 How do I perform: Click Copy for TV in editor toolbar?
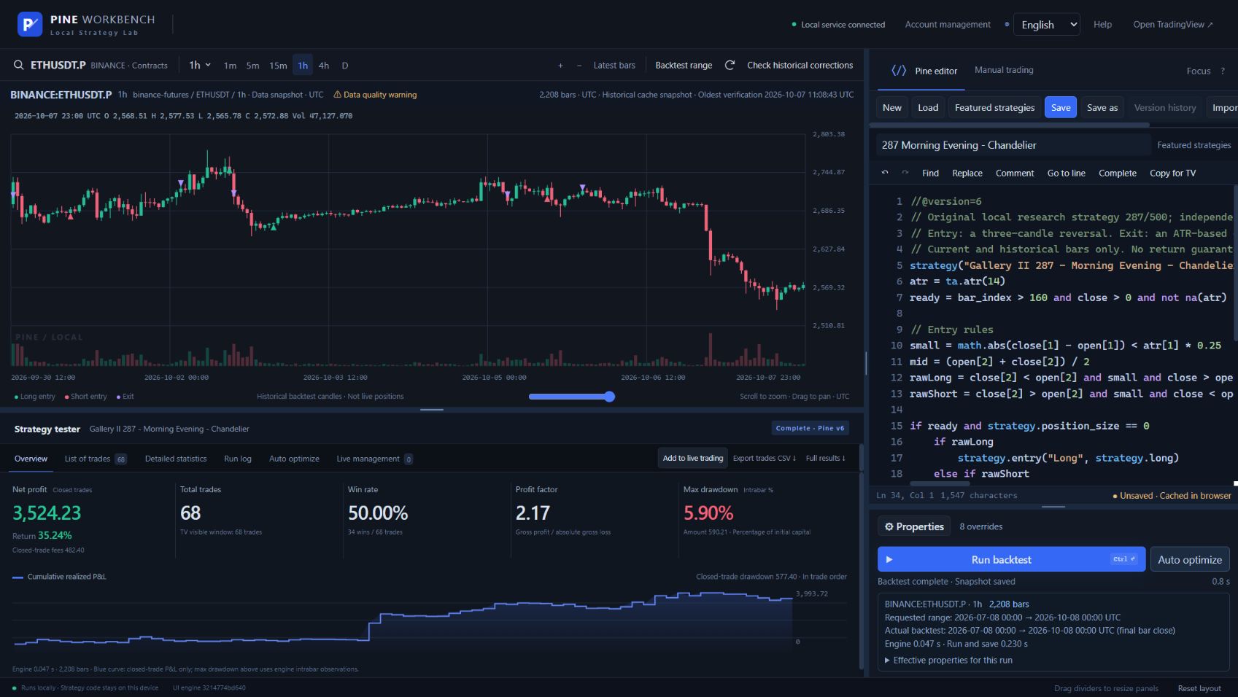(1172, 173)
